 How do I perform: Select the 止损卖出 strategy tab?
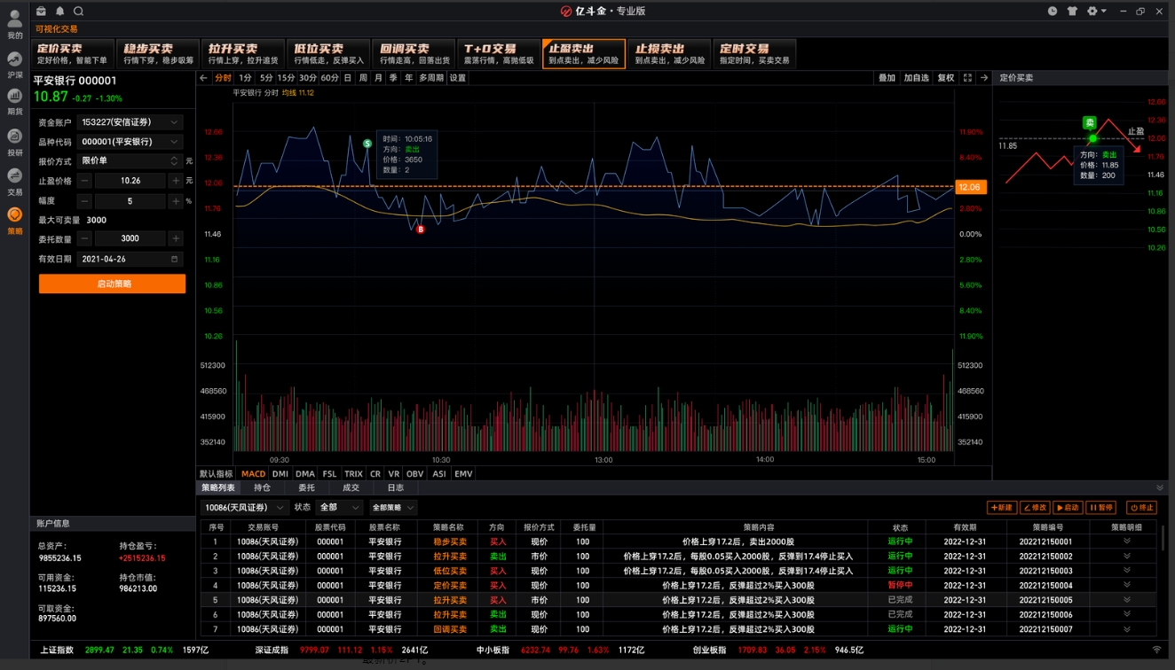[x=669, y=54]
